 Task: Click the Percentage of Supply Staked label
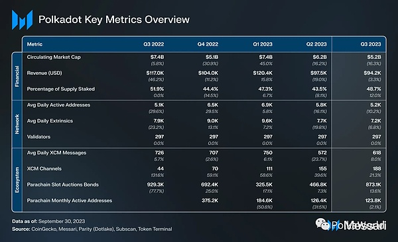pyautogui.click(x=61, y=89)
